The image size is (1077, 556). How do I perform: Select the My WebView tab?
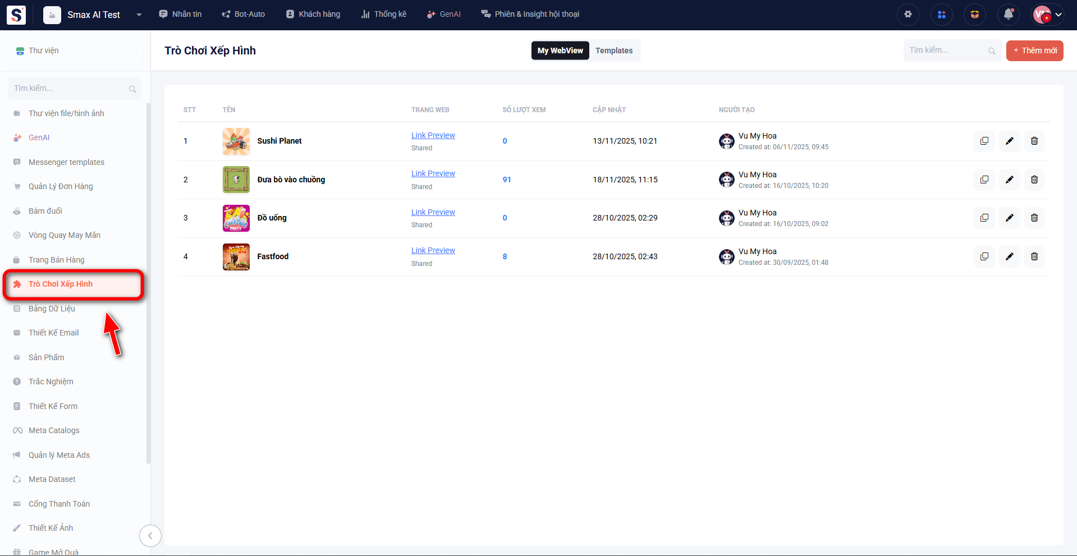[560, 50]
